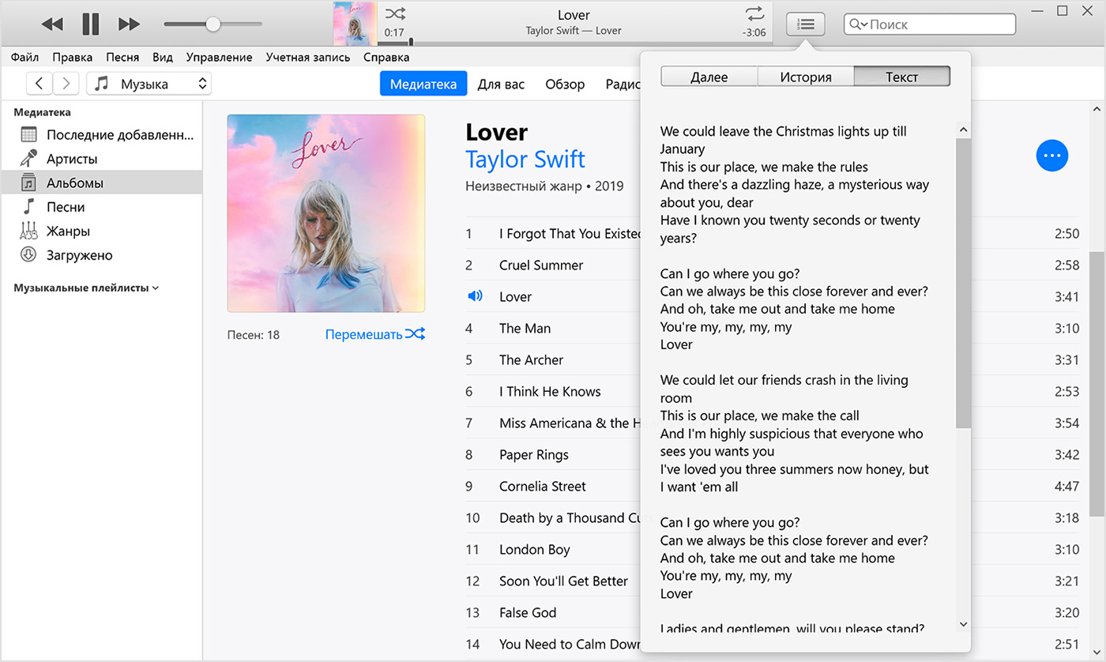Select the Медиатека tab

(x=423, y=84)
